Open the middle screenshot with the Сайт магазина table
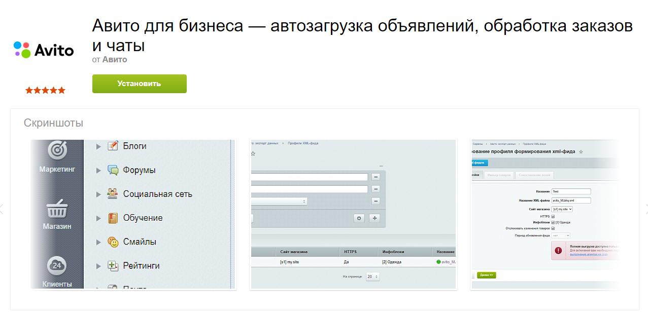This screenshot has height=320, width=648. [353, 215]
